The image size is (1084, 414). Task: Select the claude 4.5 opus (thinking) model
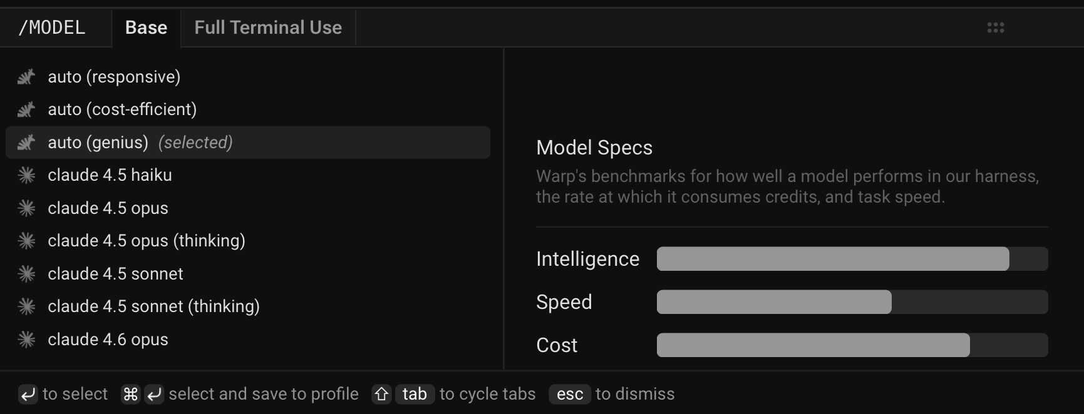(146, 240)
